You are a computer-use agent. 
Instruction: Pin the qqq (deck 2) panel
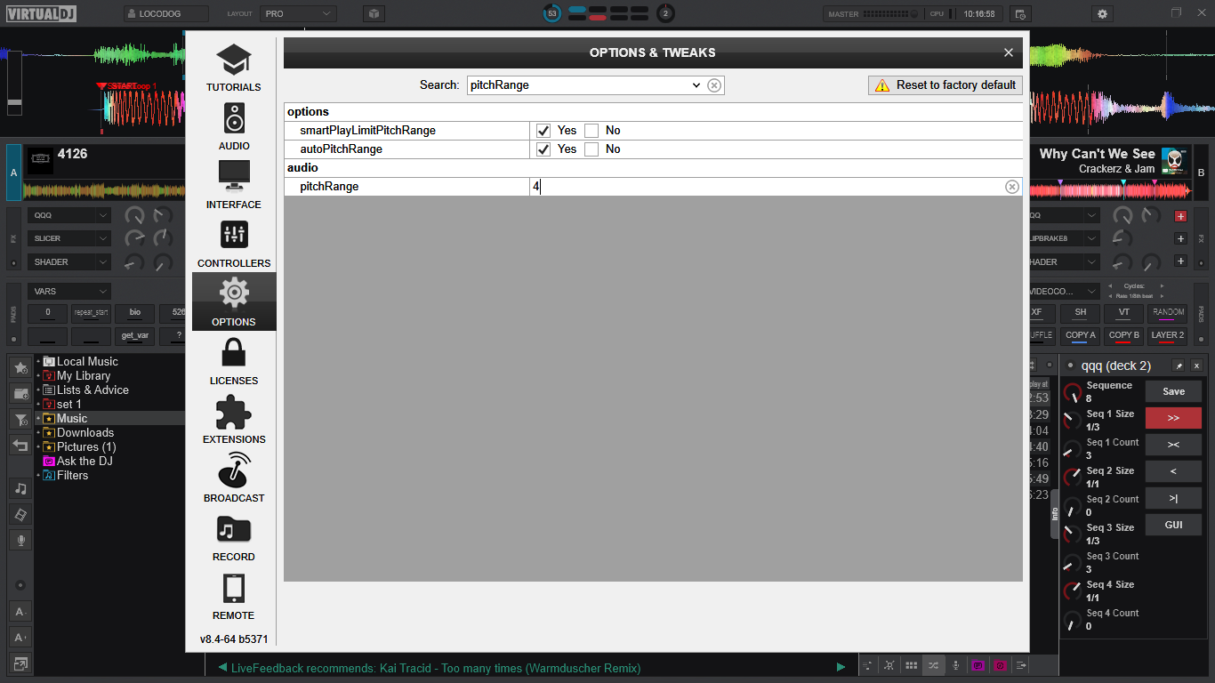tap(1179, 366)
